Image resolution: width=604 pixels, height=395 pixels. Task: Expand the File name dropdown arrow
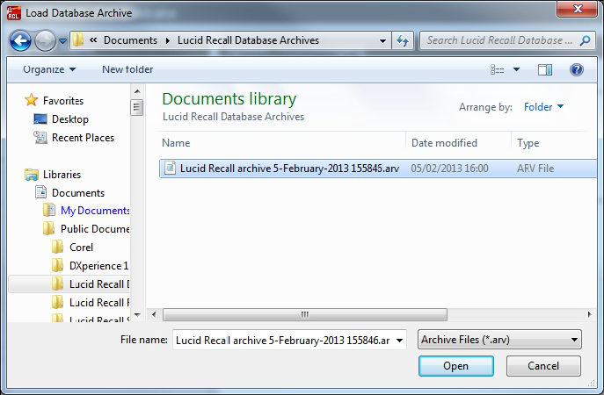pyautogui.click(x=400, y=341)
